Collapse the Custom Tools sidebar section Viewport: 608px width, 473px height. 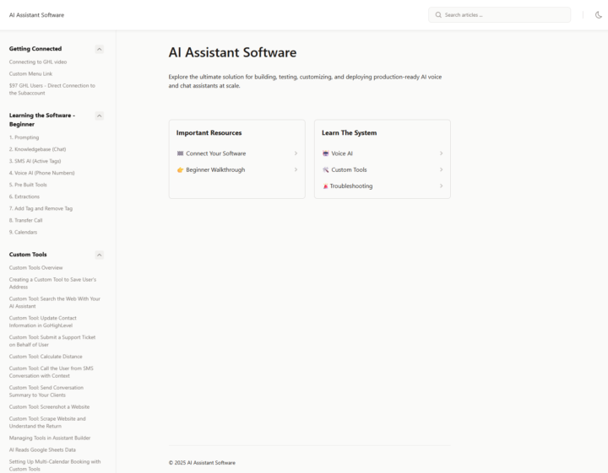pos(100,255)
